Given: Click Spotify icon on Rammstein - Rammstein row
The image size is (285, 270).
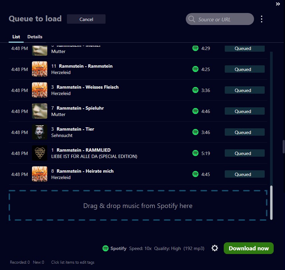Looking at the screenshot, I should (x=195, y=69).
